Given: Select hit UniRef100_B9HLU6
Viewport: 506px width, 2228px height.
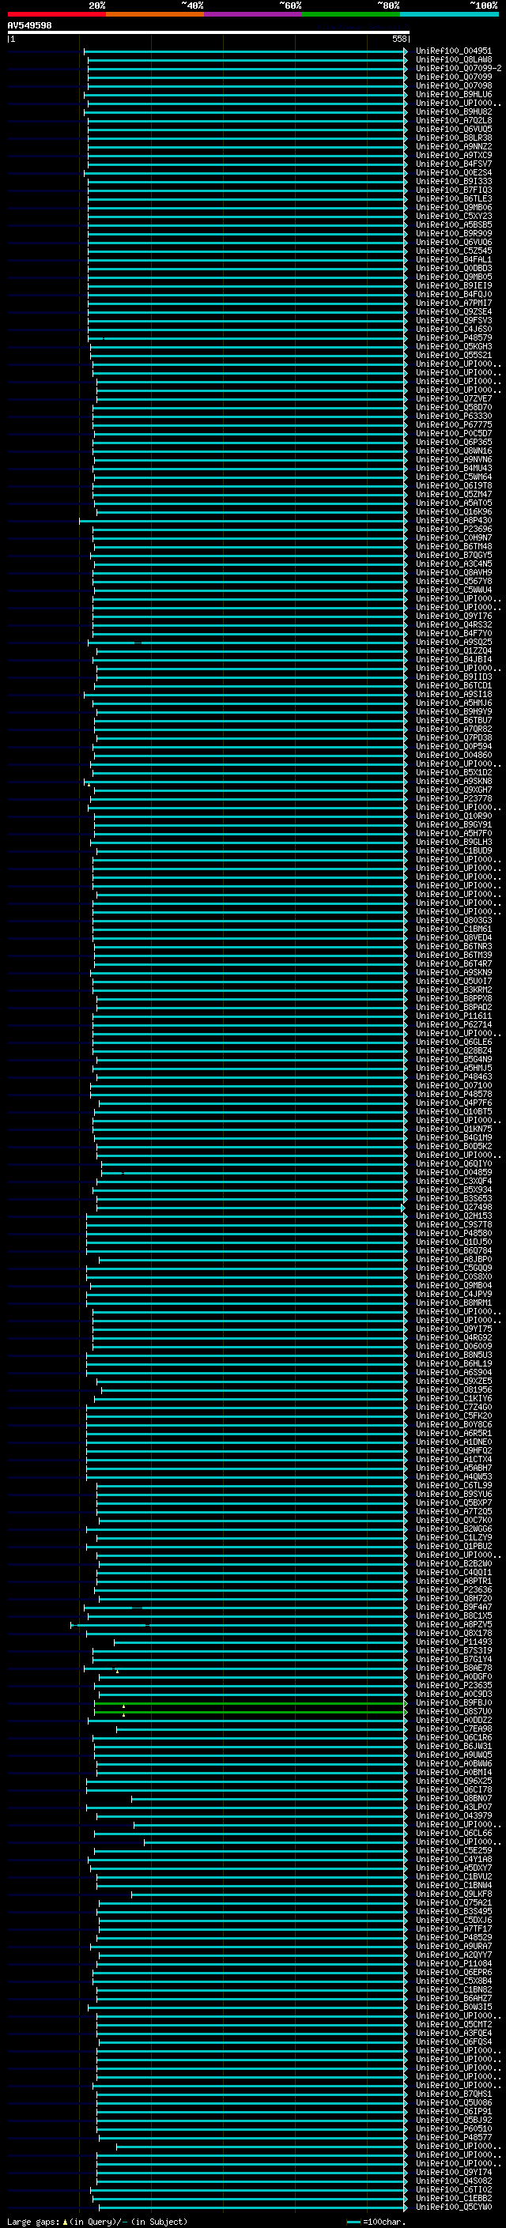Looking at the screenshot, I should click(454, 94).
